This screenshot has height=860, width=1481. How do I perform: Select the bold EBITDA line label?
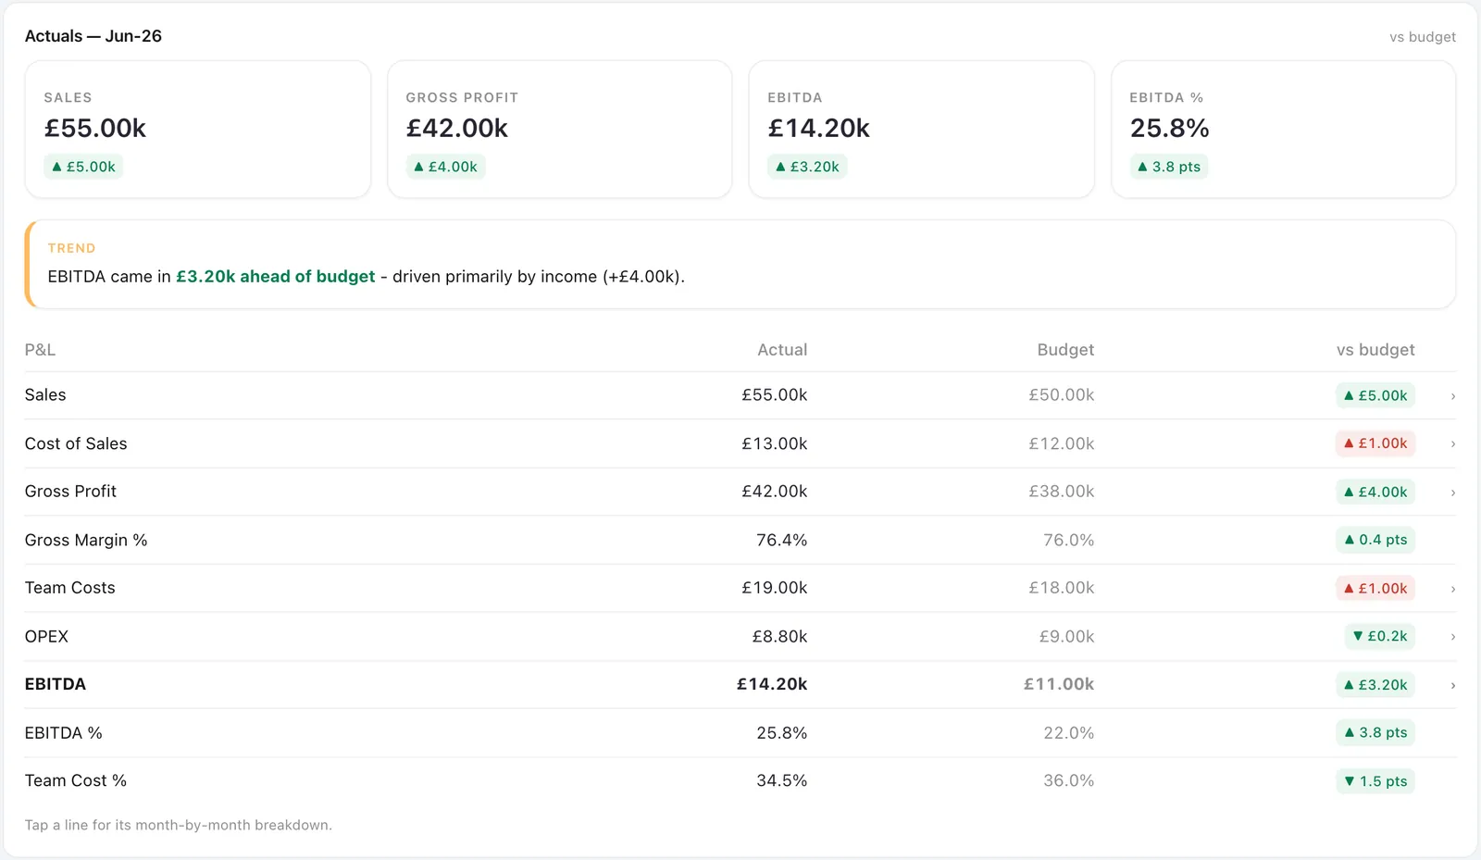pyautogui.click(x=56, y=684)
